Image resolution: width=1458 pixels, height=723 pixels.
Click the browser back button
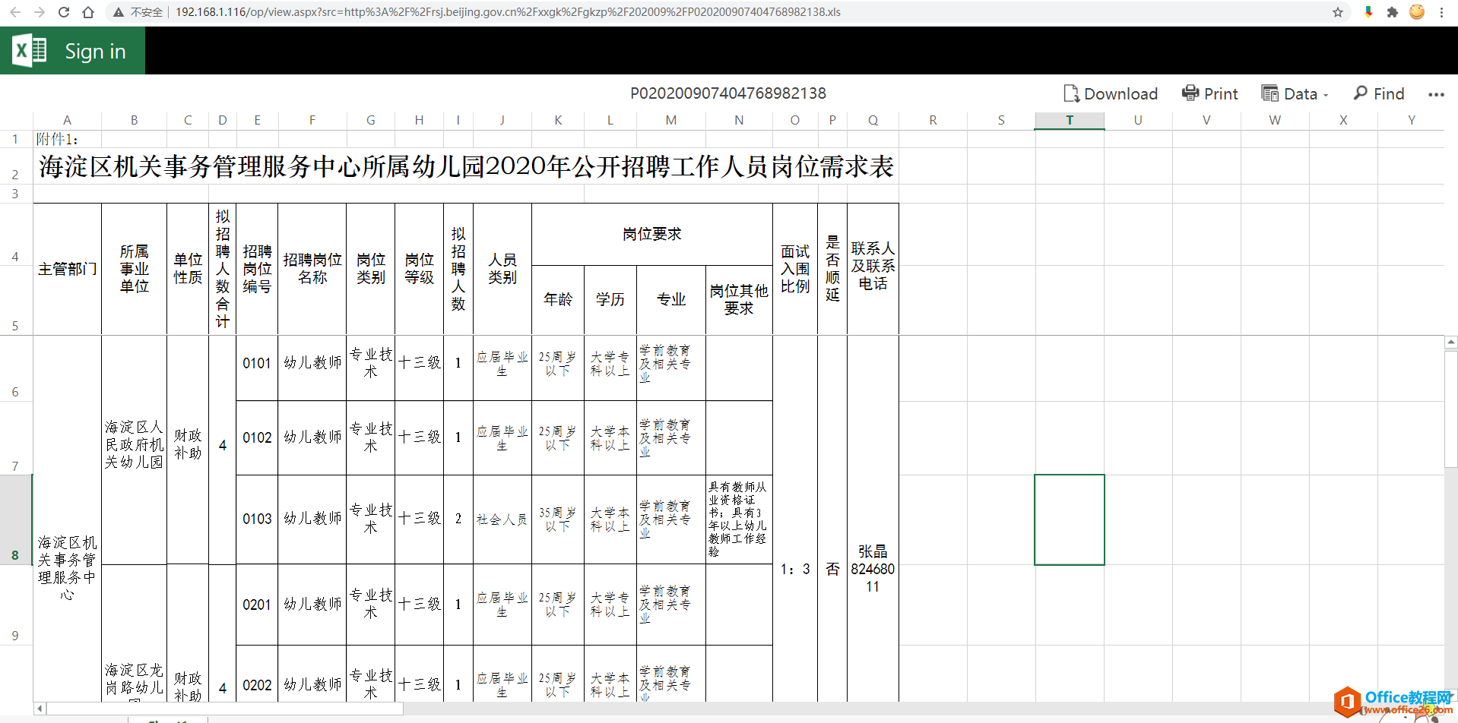click(x=14, y=11)
